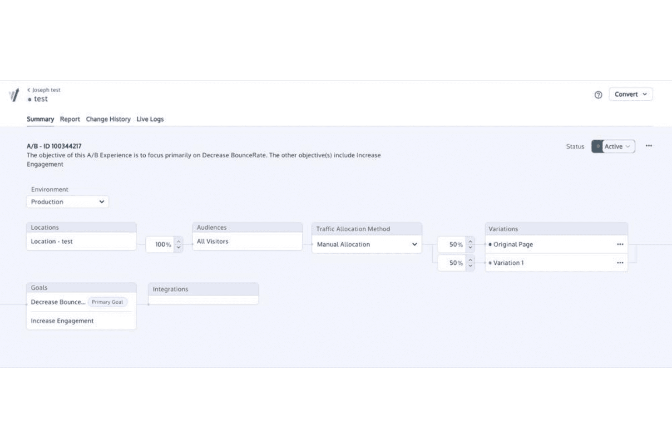The width and height of the screenshot is (672, 448).
Task: Open Original Page options menu
Action: pyautogui.click(x=620, y=244)
